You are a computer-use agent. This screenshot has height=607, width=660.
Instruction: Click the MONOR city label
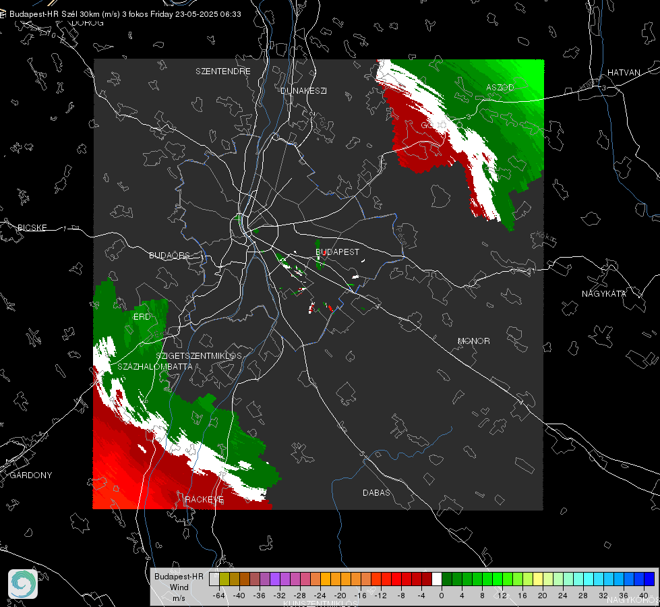coord(474,341)
